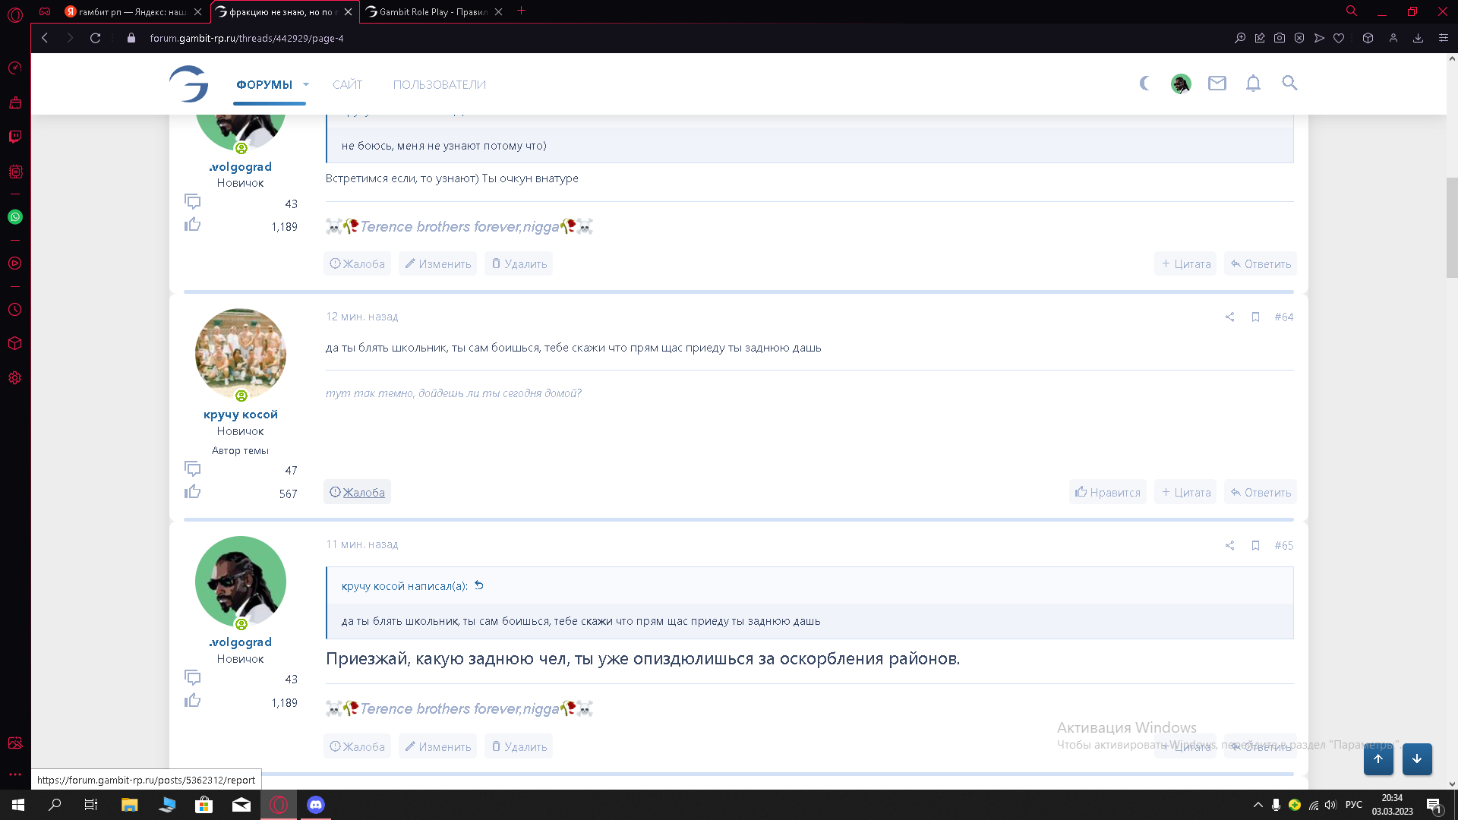Screen dimensions: 1458x820
Task: Share post #64 via share icon
Action: [x=1229, y=317]
